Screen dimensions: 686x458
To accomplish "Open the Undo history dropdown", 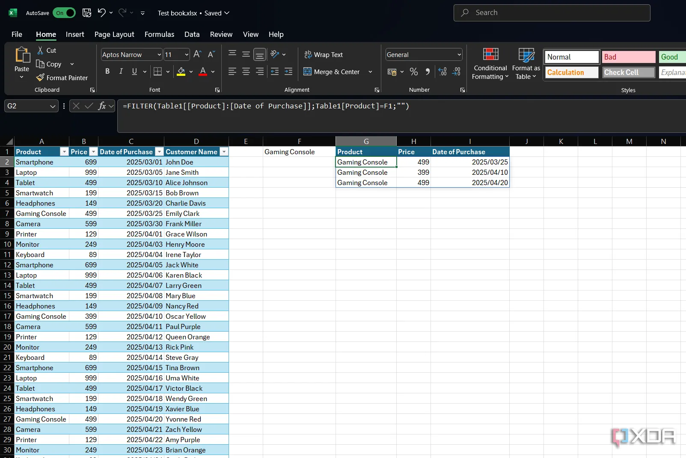I will [x=111, y=13].
